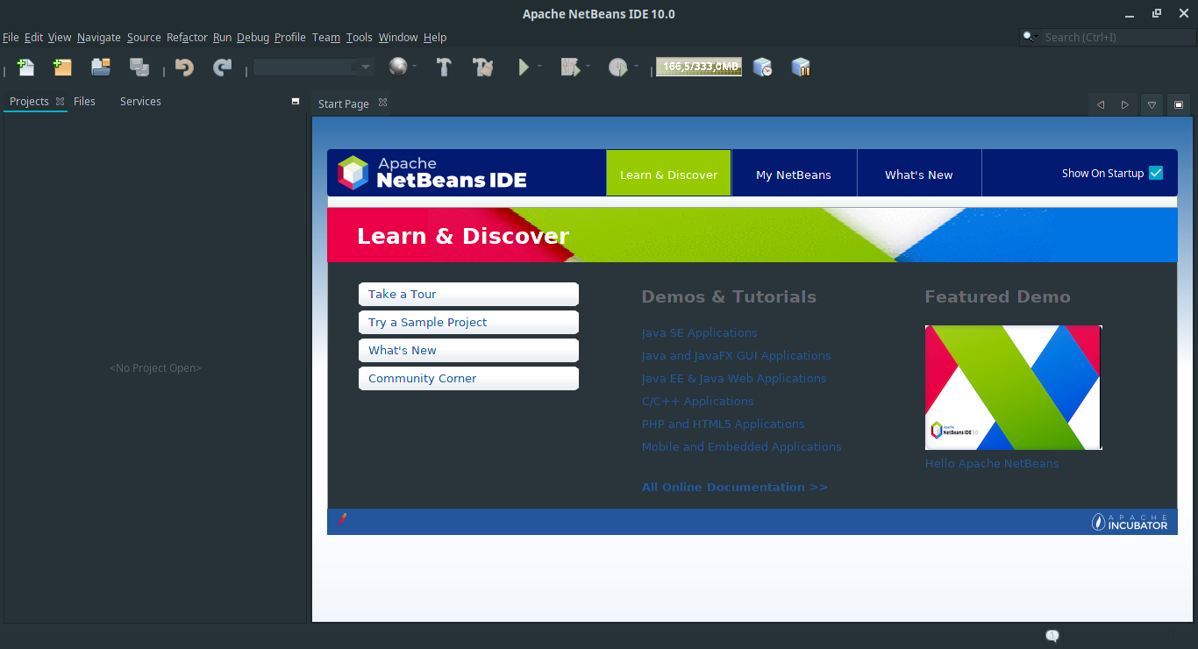The height and width of the screenshot is (649, 1198).
Task: Run project with the green play icon
Action: [524, 68]
